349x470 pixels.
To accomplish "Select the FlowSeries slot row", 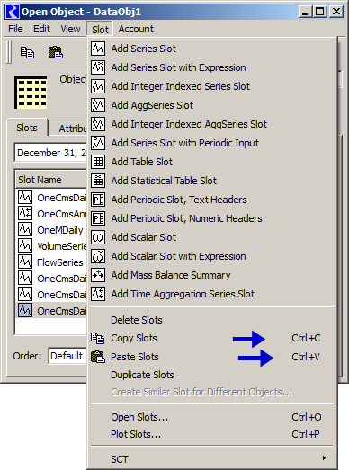I will [x=51, y=262].
